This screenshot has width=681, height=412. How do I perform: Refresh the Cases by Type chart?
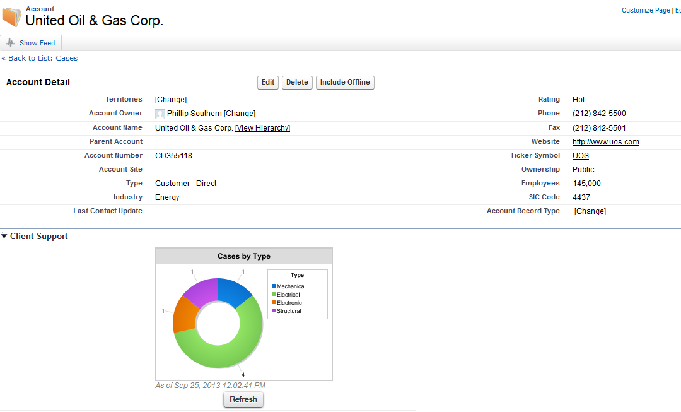point(243,399)
